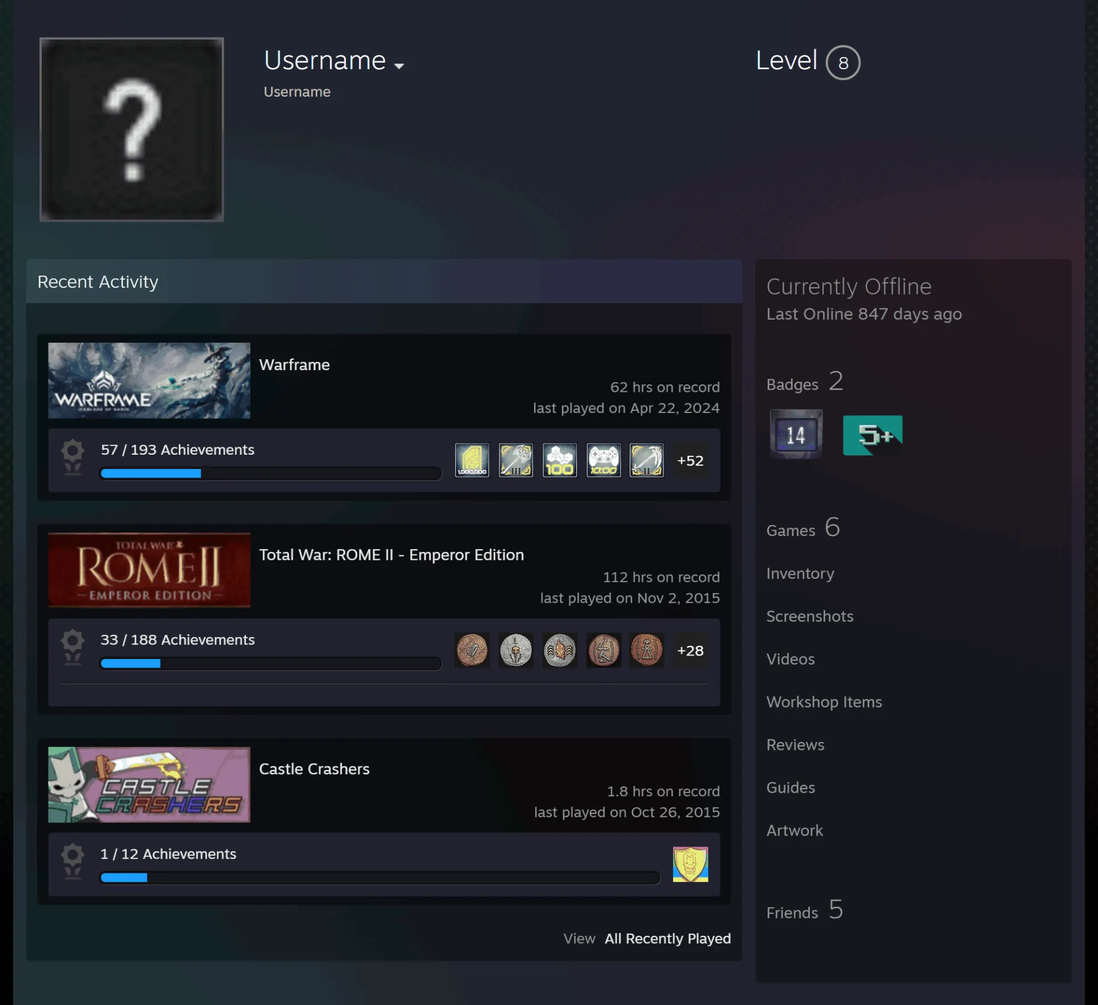Click the fifth ROME II achievement medallion
1098x1005 pixels.
647,650
